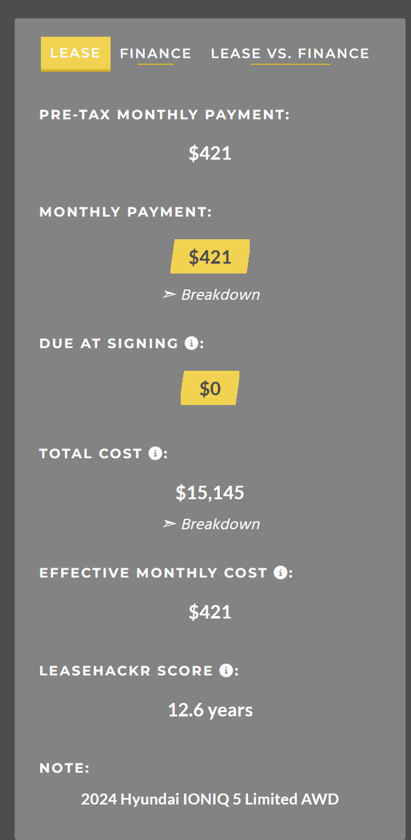
Task: Click the Leasehackr Score info icon
Action: [x=226, y=671]
